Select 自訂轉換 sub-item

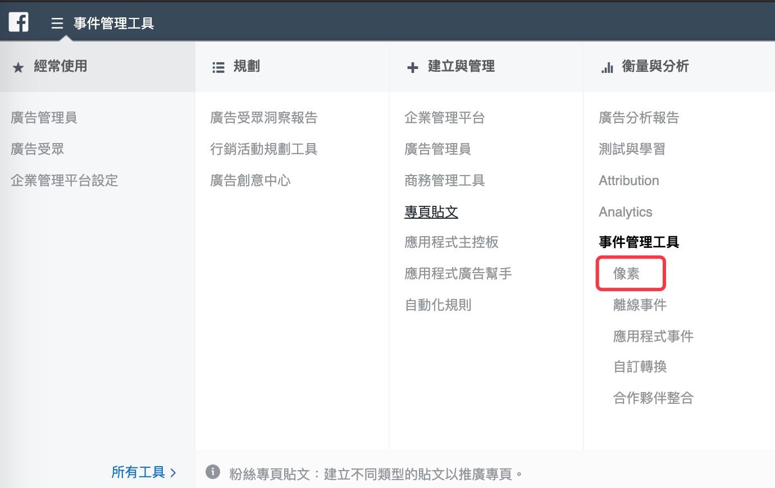640,367
